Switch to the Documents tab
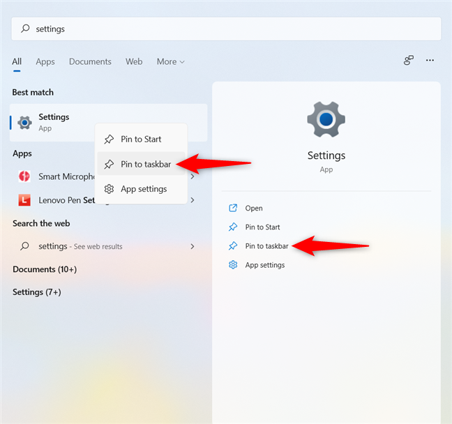This screenshot has height=424, width=452. (90, 61)
